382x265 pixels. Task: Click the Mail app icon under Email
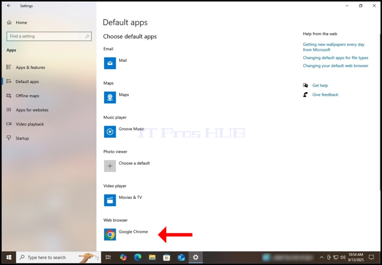[110, 63]
